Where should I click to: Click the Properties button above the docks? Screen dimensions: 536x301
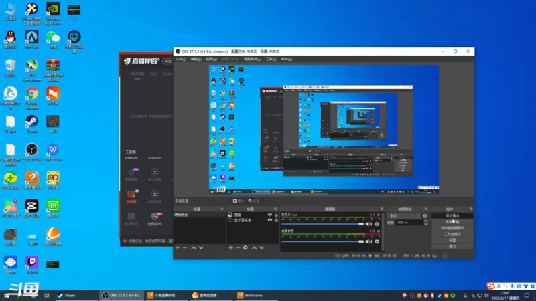[x=238, y=201]
